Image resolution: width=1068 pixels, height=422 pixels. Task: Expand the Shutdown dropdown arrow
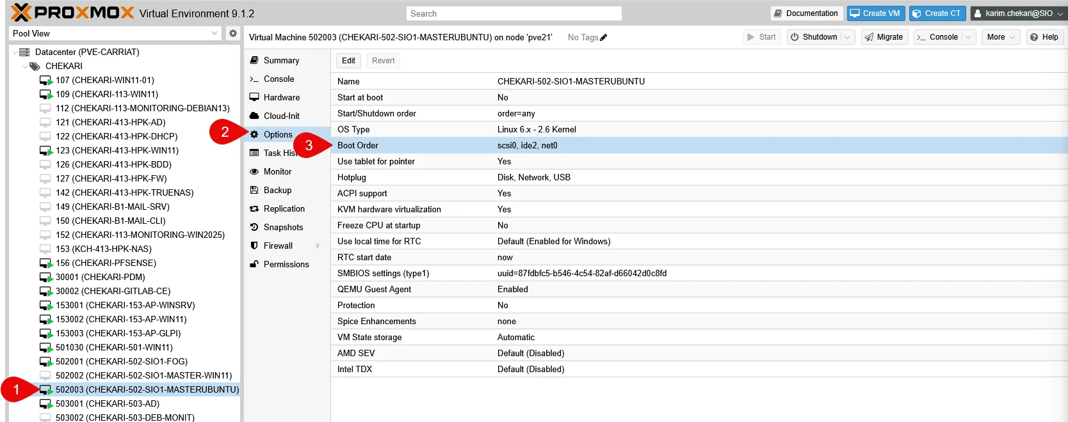(x=847, y=37)
